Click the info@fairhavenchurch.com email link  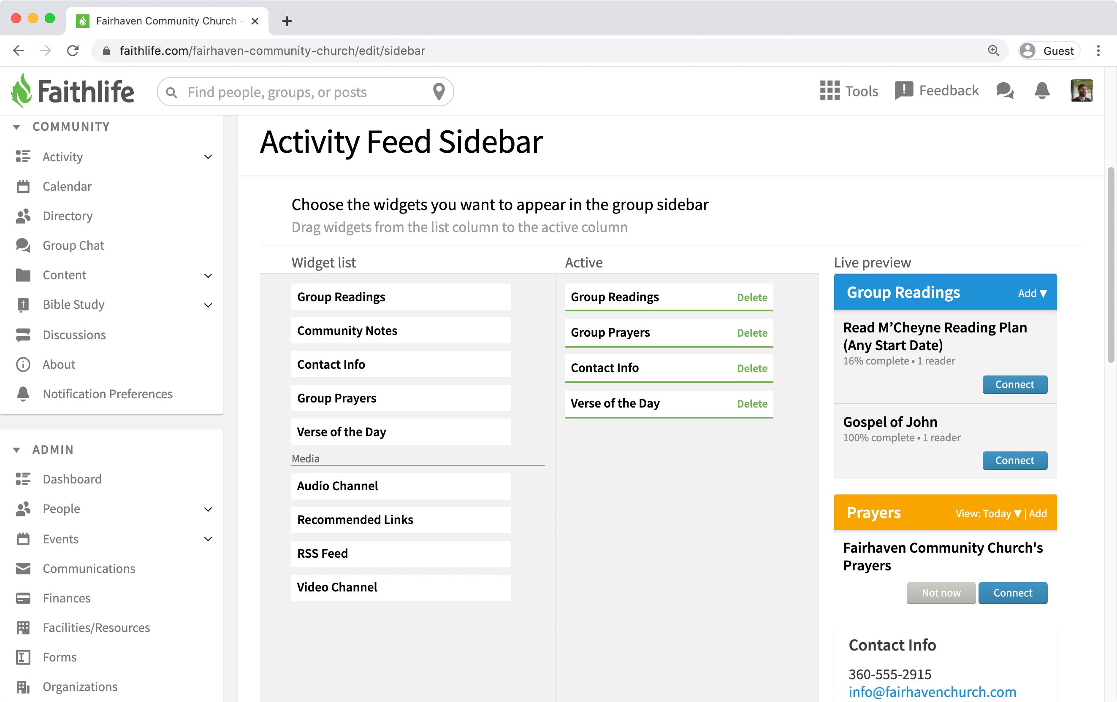pos(932,692)
